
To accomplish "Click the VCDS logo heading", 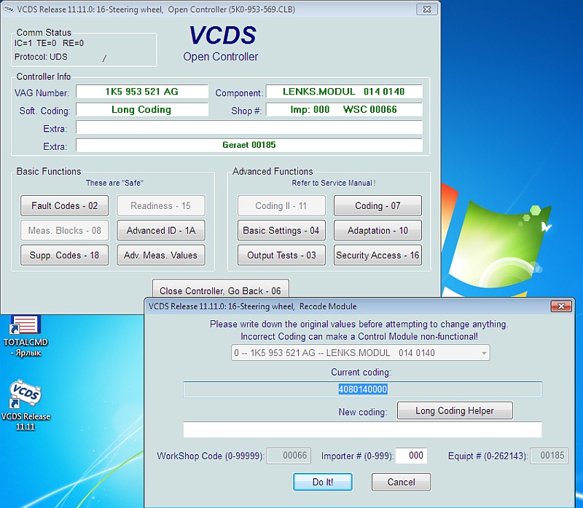I will (222, 36).
